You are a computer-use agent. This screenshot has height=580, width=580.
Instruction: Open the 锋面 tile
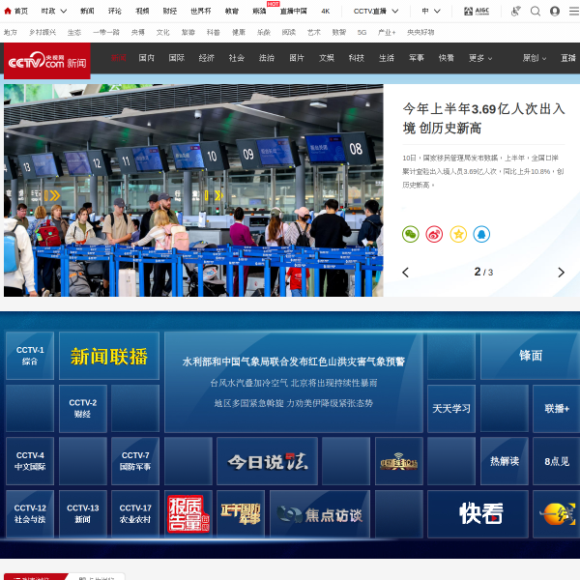[531, 356]
